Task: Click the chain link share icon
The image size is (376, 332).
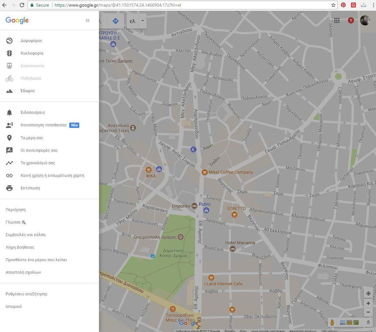Action: pos(9,175)
